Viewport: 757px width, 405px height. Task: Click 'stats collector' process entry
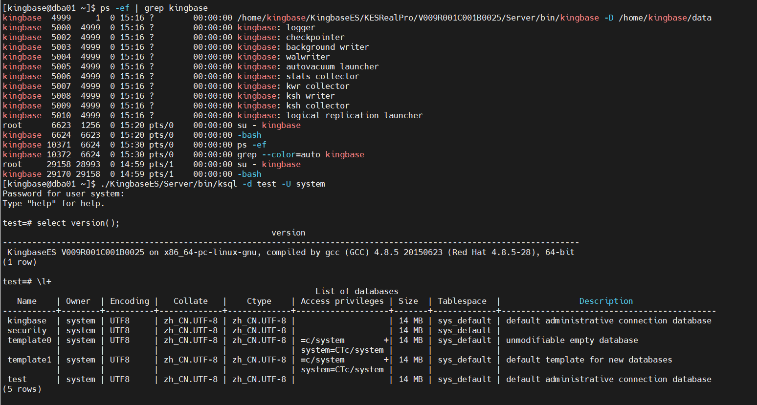pyautogui.click(x=323, y=76)
